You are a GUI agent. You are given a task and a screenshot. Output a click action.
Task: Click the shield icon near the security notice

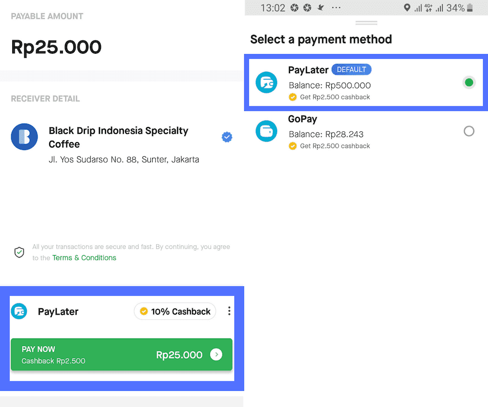[19, 252]
